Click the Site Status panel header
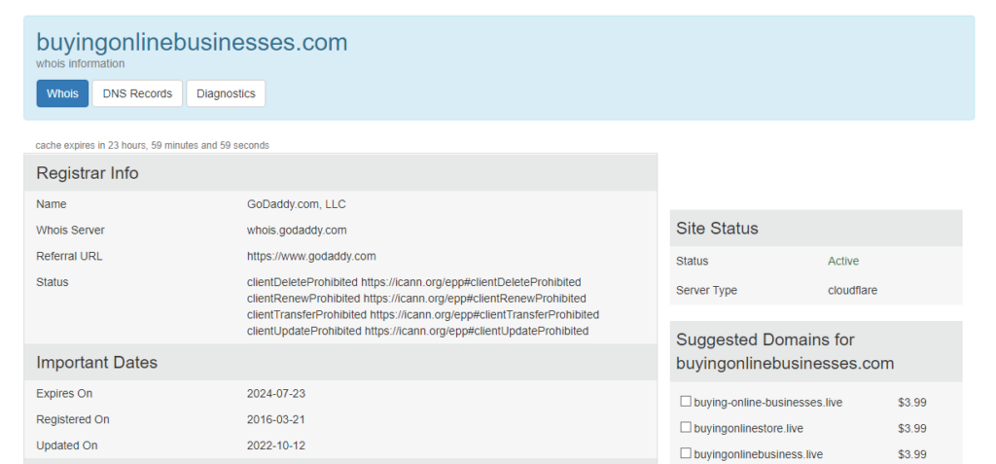 816,229
